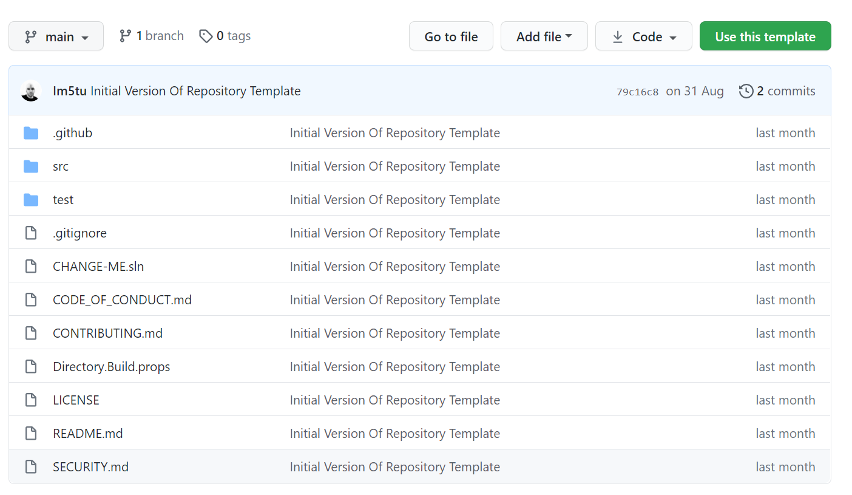
Task: Open the CODE_OF_CONDUCT.md file
Action: click(x=122, y=300)
